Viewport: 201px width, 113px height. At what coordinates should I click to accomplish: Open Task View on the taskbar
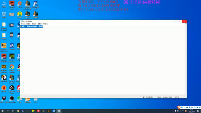(12, 111)
